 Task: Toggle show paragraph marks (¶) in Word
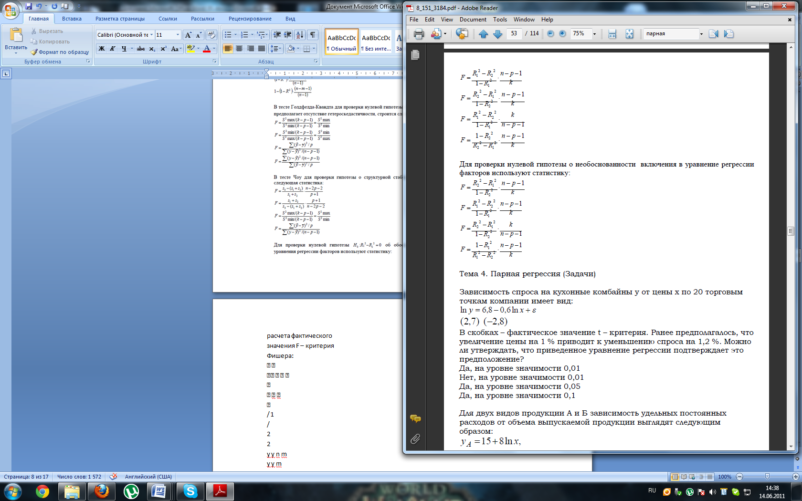click(x=313, y=35)
